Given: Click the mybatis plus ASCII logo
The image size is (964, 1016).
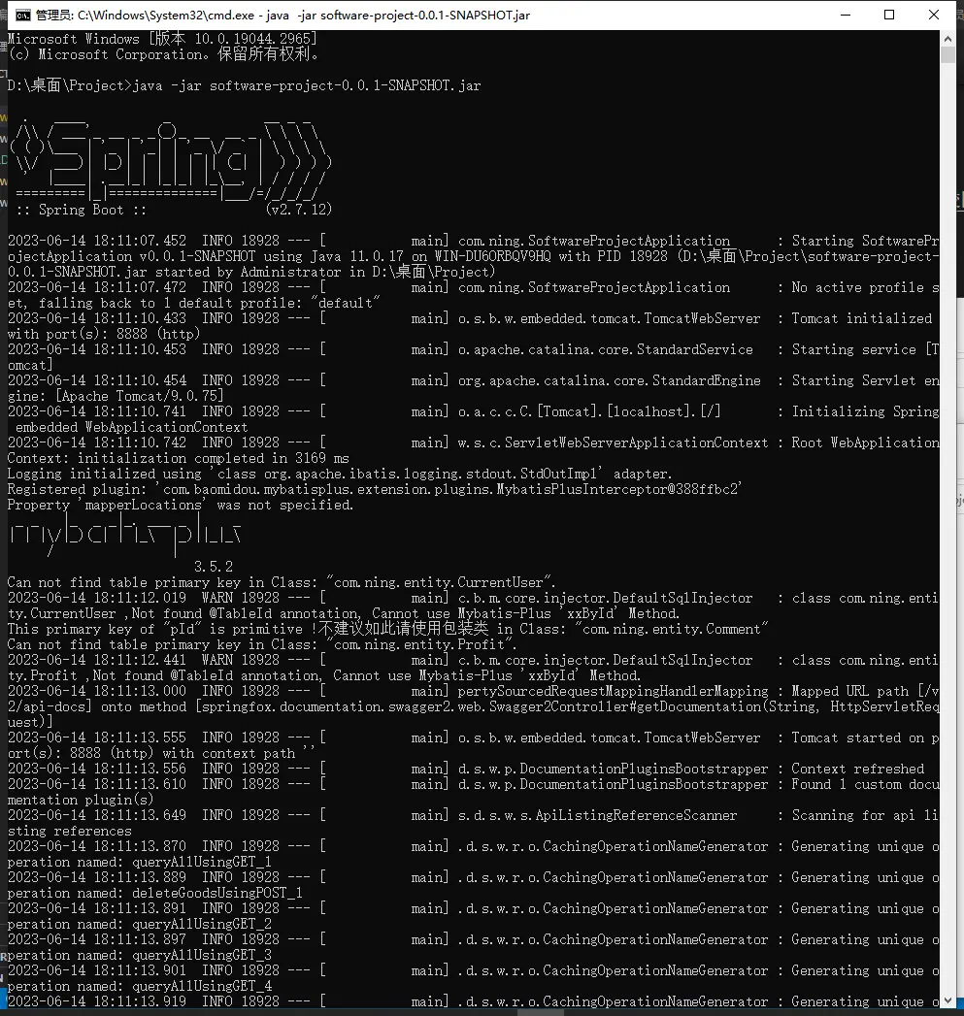Looking at the screenshot, I should pyautogui.click(x=125, y=537).
